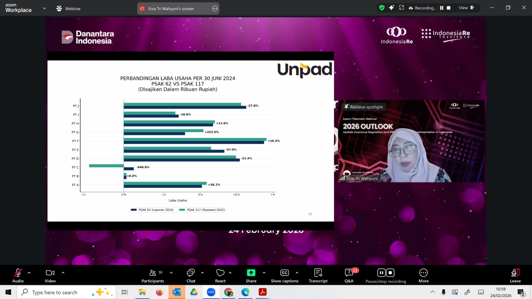Screen dimensions: 532x299
Task: Click the green Share screen icon
Action: click(x=251, y=273)
